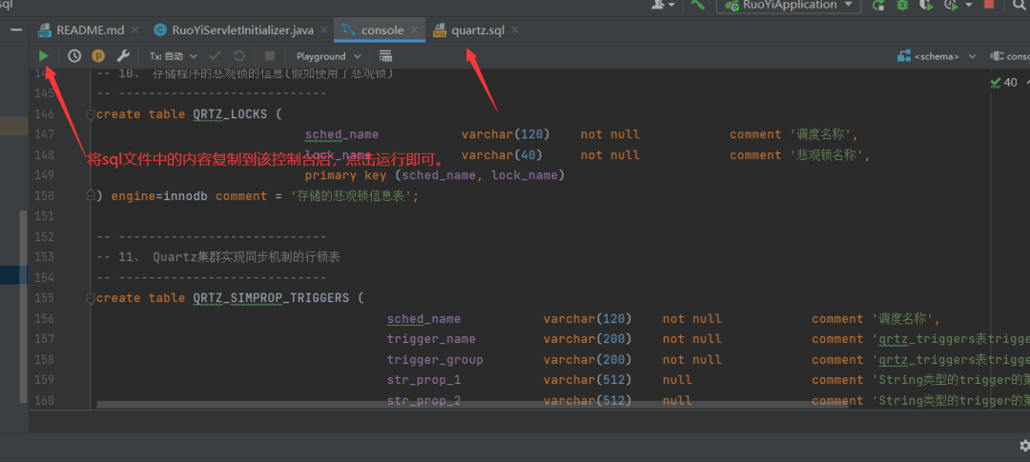Open query history clock icon

click(74, 56)
